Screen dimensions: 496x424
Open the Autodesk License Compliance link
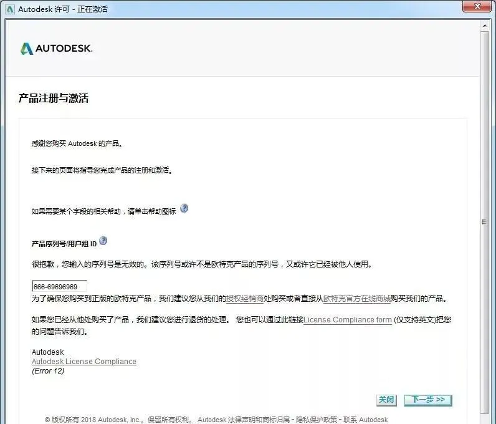[x=84, y=361]
